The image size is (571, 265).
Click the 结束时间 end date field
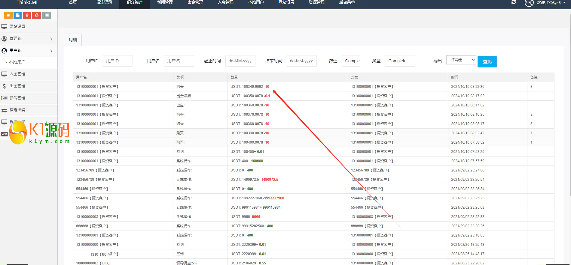point(302,61)
